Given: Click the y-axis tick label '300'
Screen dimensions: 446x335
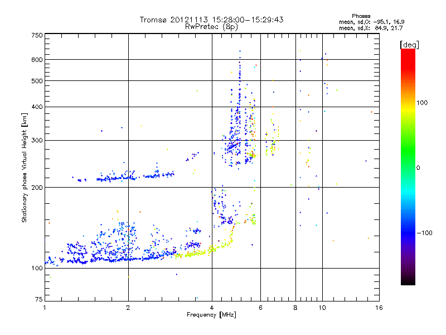Looking at the screenshot, I should [37, 141].
